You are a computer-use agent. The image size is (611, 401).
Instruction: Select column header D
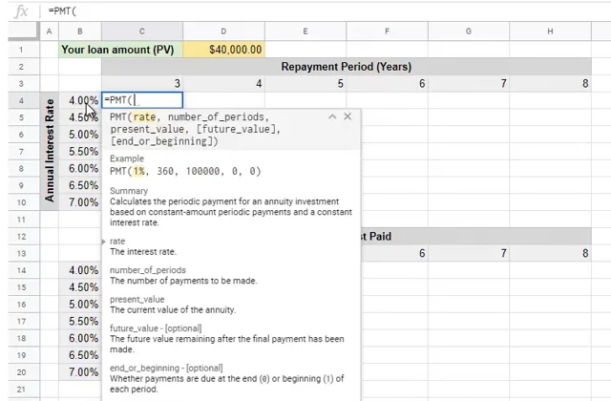tap(223, 32)
